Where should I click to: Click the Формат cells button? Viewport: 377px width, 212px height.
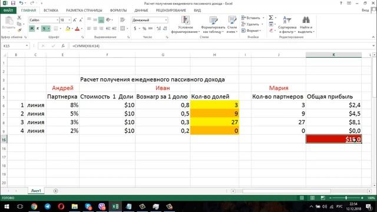[252, 31]
